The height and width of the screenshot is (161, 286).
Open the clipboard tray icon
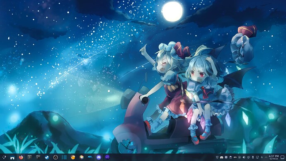pos(230,157)
